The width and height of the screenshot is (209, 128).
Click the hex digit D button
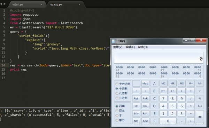(154, 106)
